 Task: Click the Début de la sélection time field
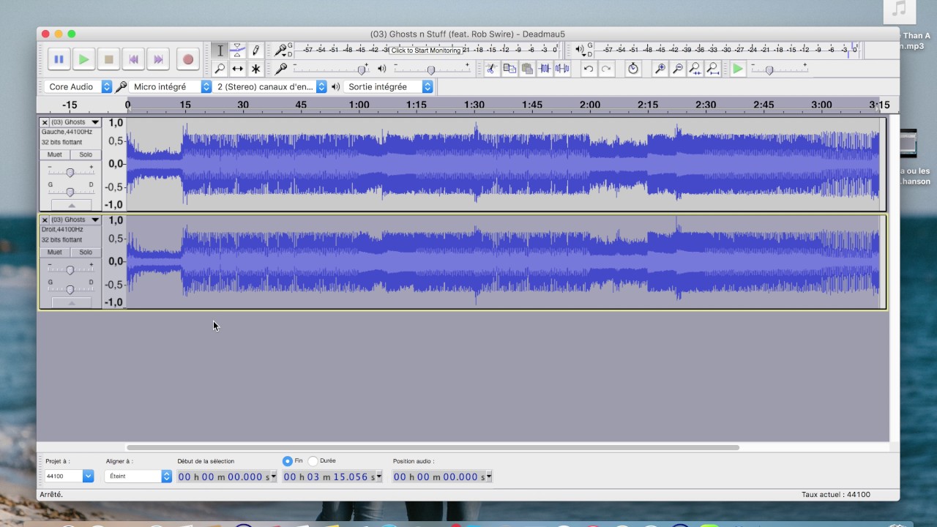[x=227, y=476]
